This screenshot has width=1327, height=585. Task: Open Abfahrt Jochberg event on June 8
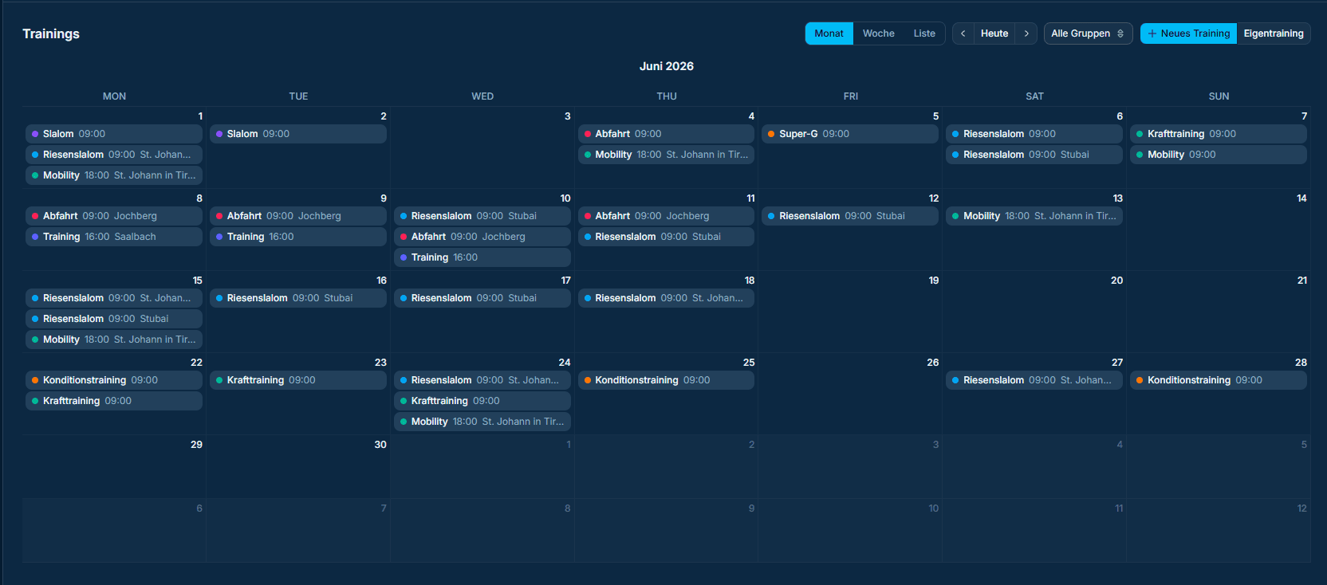point(114,216)
